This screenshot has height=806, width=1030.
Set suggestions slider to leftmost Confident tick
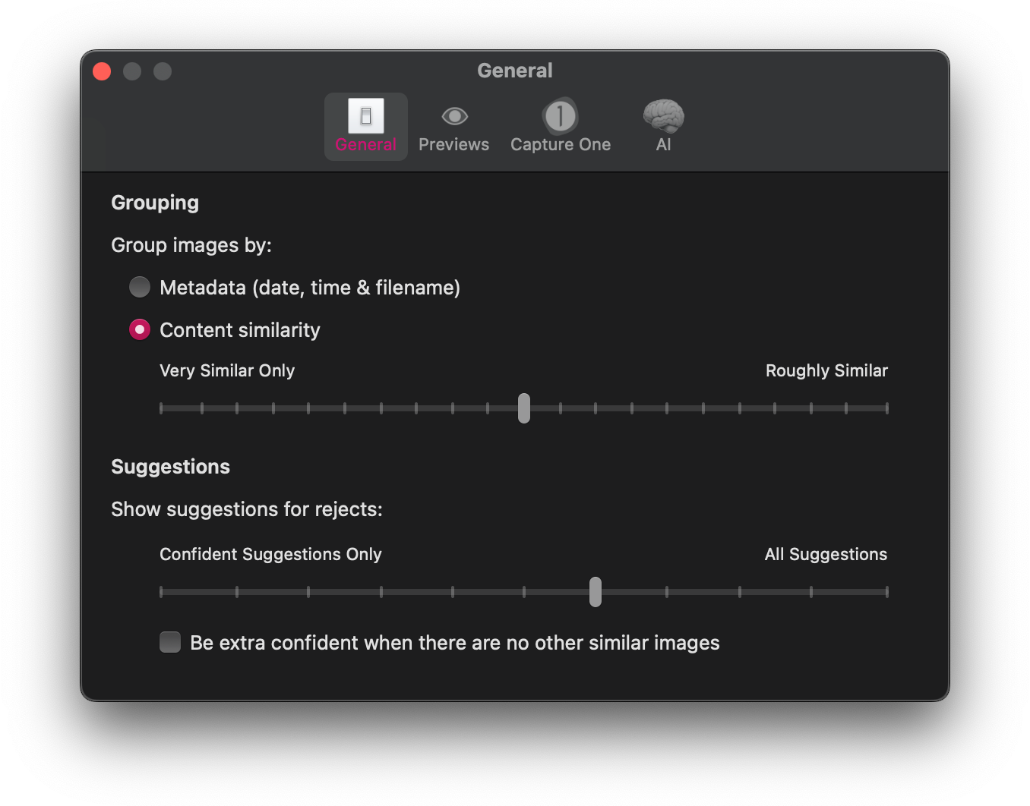pos(161,592)
